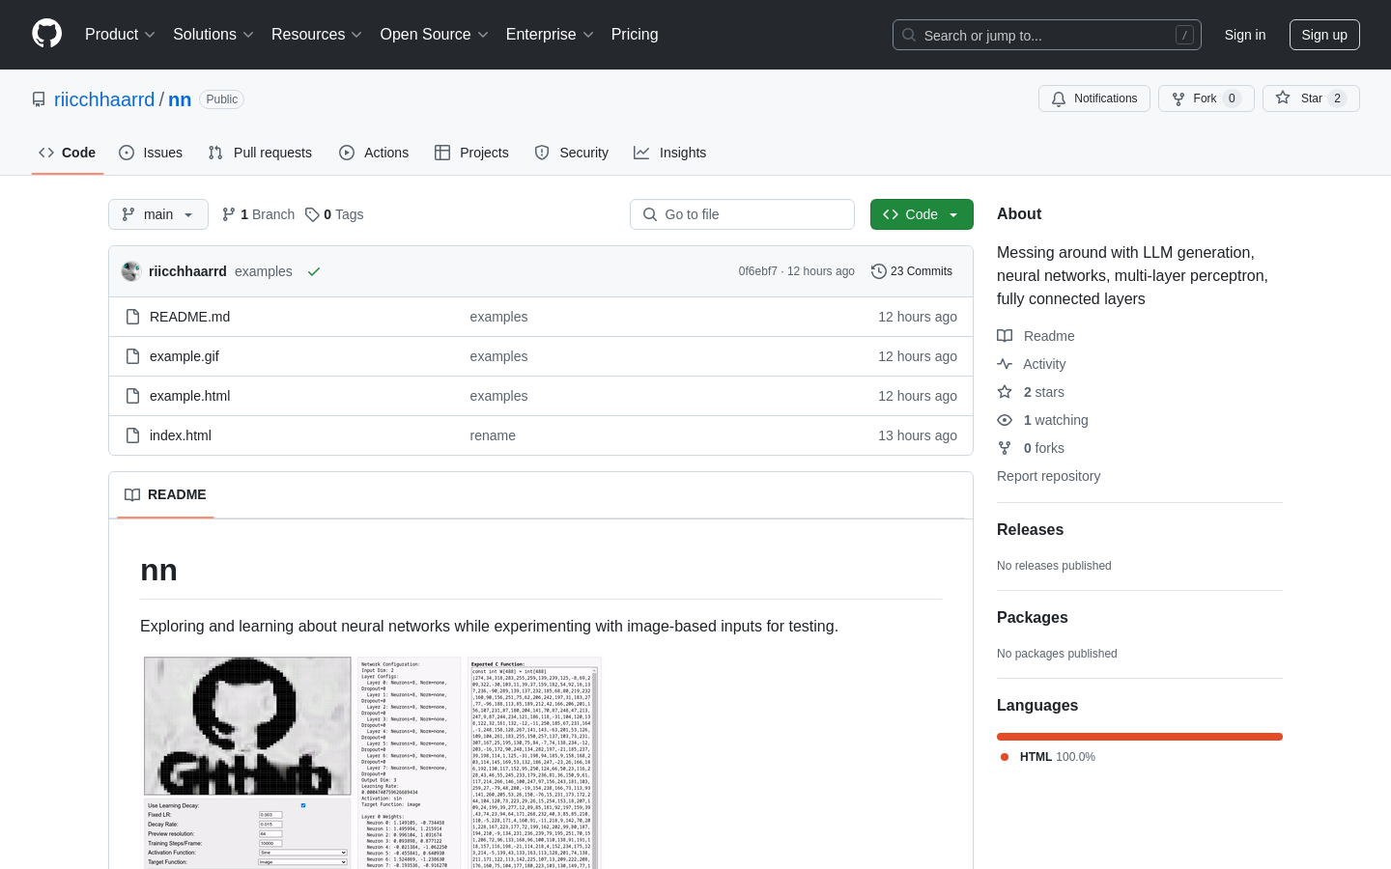The width and height of the screenshot is (1391, 869).
Task: Open the neural network example image
Action: [373, 763]
